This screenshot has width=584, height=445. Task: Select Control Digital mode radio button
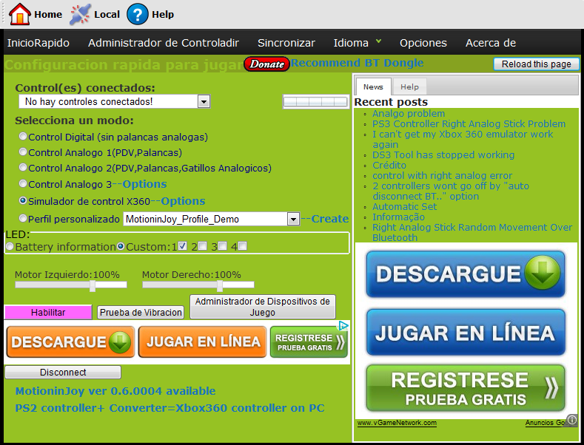coord(23,136)
